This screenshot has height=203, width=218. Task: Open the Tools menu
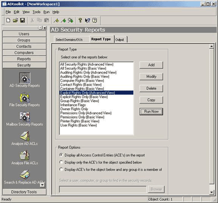[36, 12]
